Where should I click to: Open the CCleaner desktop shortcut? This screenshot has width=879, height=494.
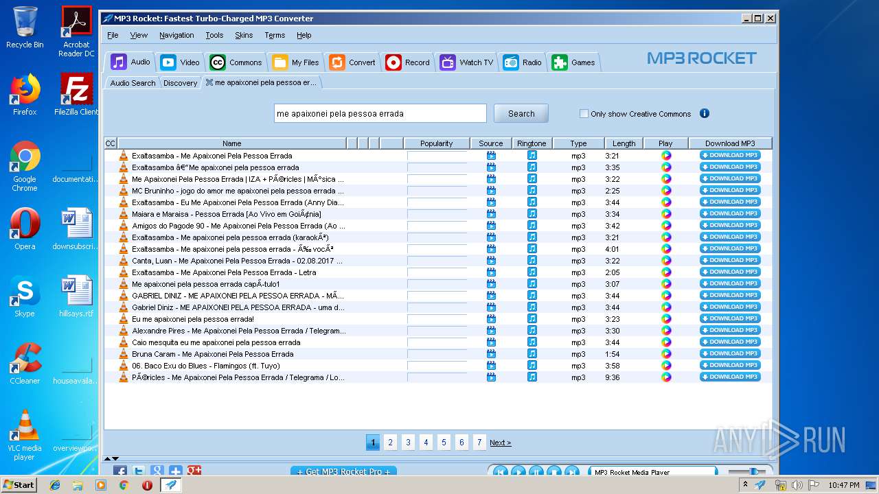pyautogui.click(x=25, y=364)
